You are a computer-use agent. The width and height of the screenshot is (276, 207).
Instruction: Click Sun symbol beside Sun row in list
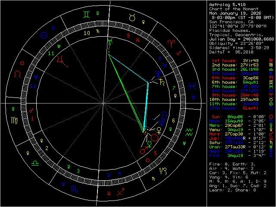(271, 117)
